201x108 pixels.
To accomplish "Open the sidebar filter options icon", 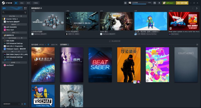I will (25, 12).
